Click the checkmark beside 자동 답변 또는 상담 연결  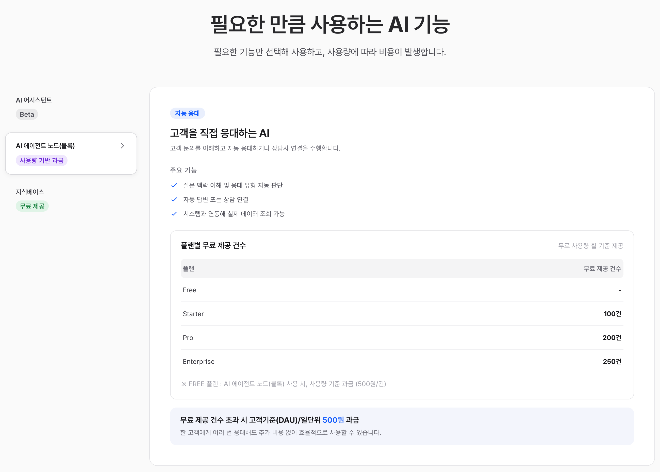click(x=174, y=199)
